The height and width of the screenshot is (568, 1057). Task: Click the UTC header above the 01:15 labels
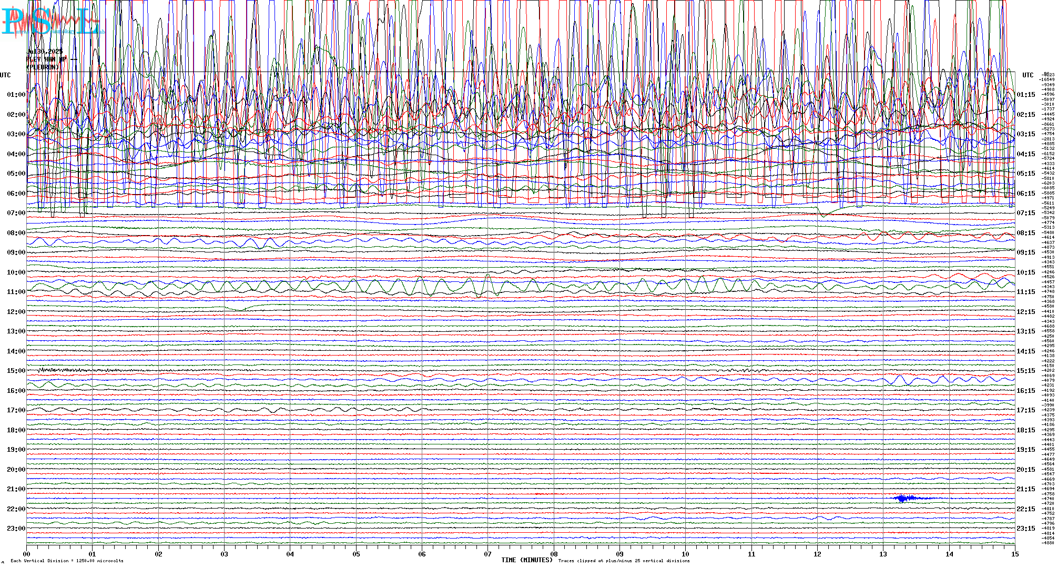tap(1028, 75)
